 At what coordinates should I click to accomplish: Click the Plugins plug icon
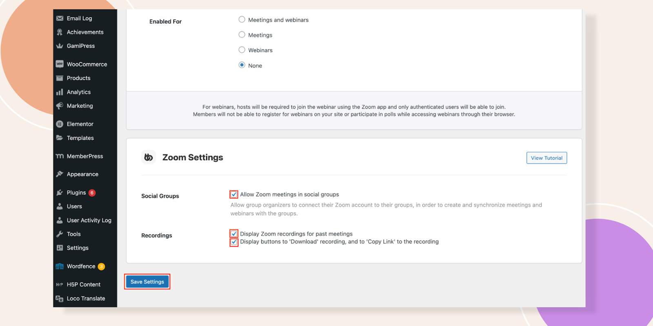pos(60,192)
